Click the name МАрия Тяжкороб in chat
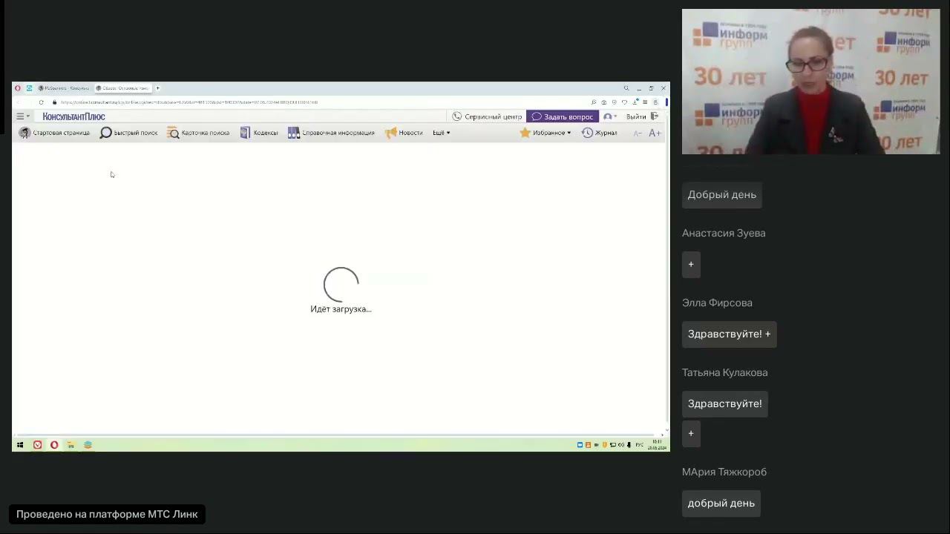This screenshot has height=534, width=950. coord(724,472)
